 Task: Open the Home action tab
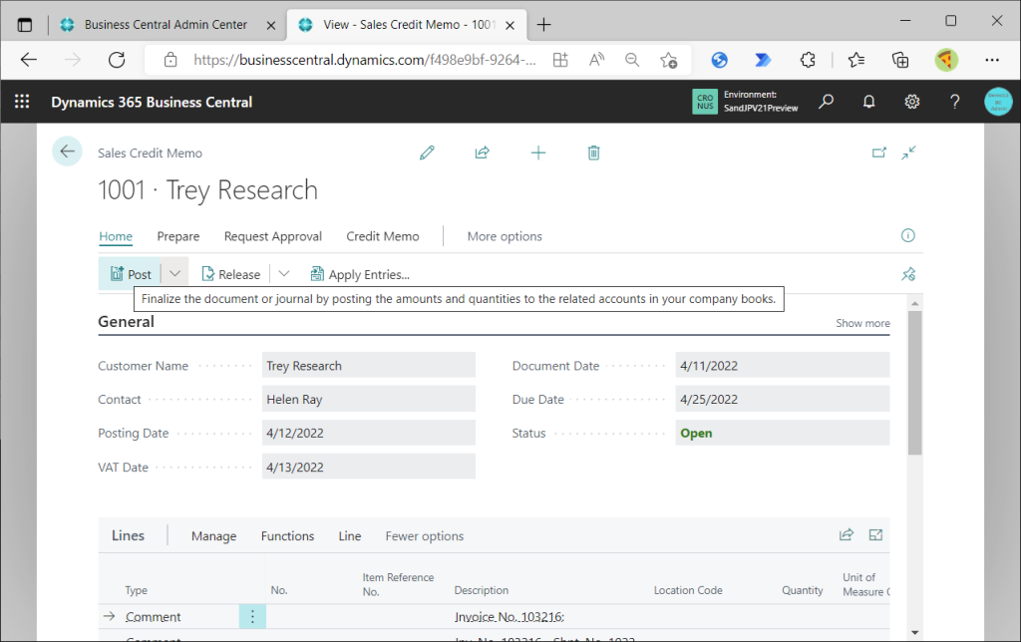click(x=116, y=236)
